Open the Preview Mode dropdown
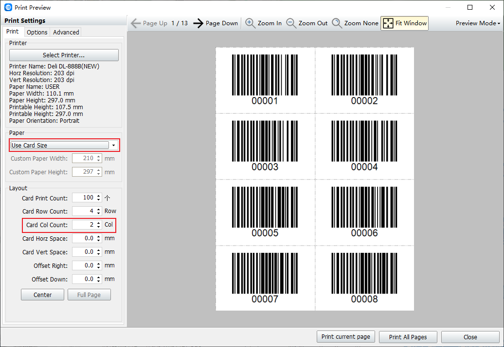Image resolution: width=504 pixels, height=347 pixels. (478, 23)
